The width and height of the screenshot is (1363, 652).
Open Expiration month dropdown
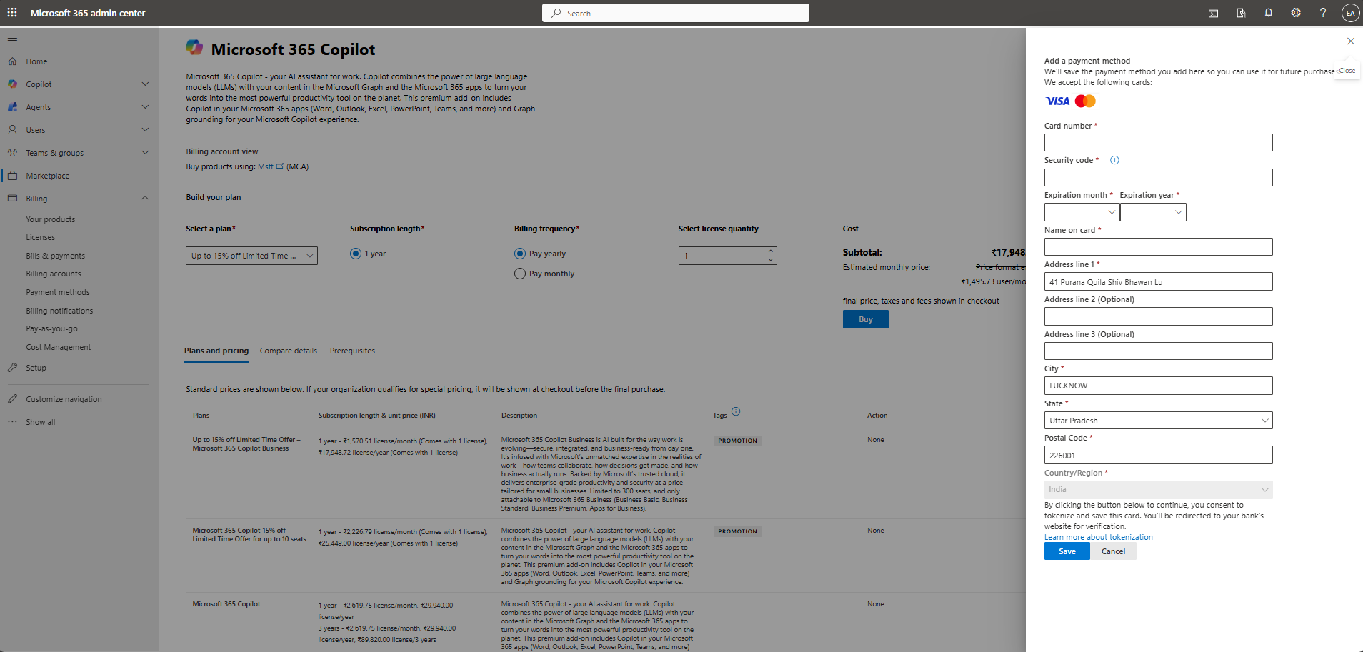coord(1082,212)
